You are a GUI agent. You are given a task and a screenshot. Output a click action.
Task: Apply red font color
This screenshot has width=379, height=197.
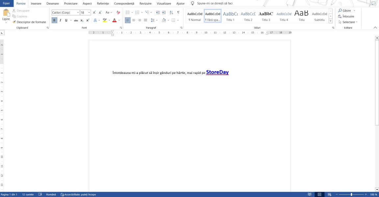114,20
